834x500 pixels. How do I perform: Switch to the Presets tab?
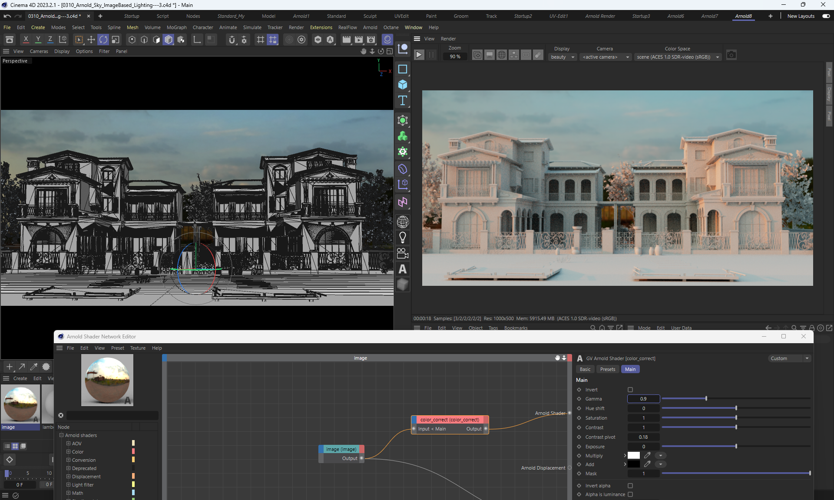tap(607, 369)
